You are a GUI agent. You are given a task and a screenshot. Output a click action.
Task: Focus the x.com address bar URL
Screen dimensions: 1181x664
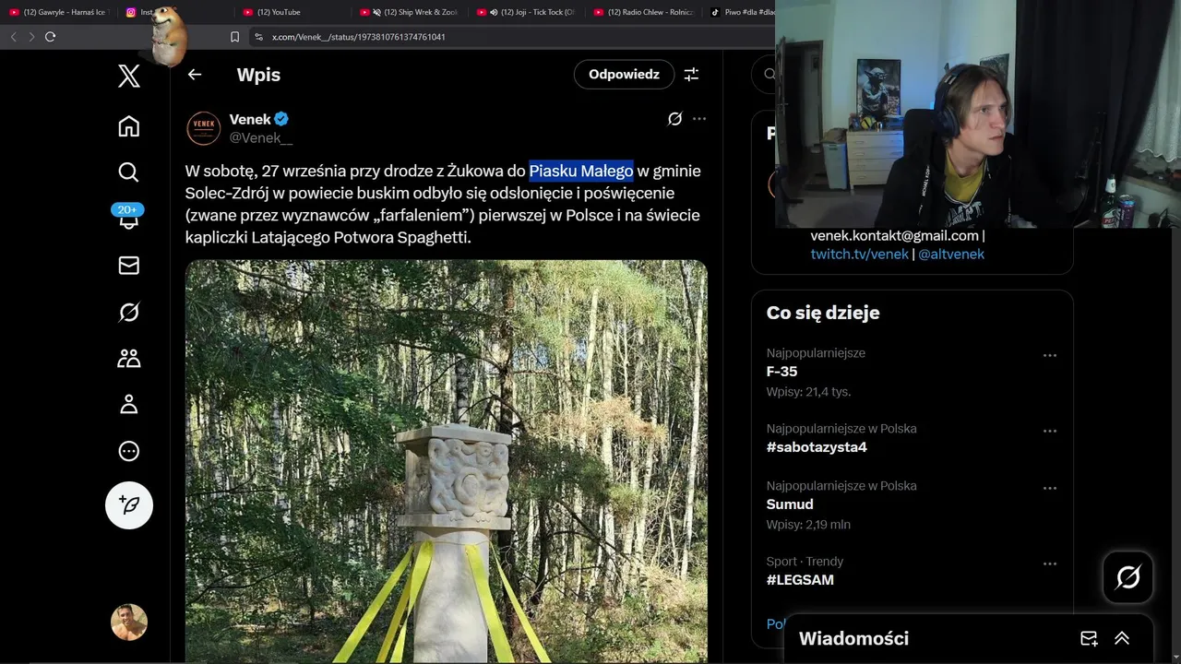tap(359, 37)
